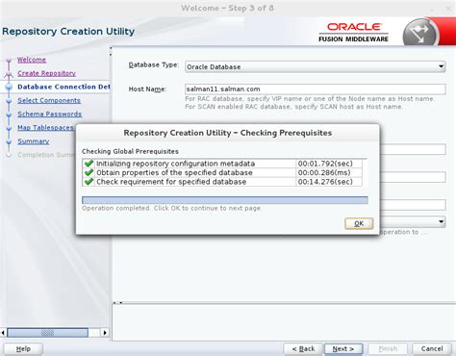Click the completed progress bar in dialog
The image size is (456, 356).
click(225, 200)
